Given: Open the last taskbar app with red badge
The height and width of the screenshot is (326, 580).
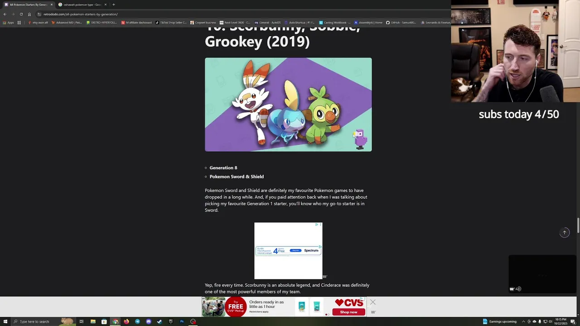Looking at the screenshot, I should coord(193,321).
